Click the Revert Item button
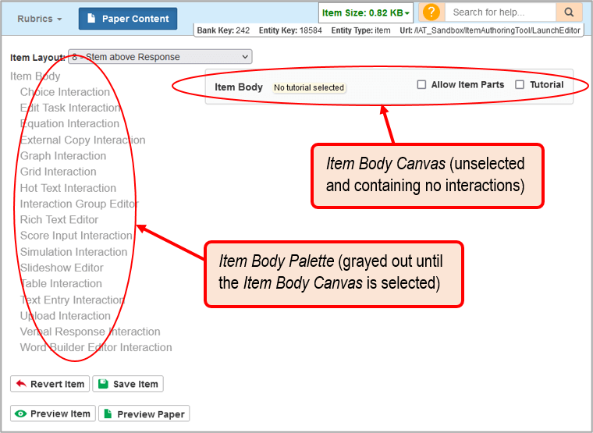This screenshot has width=593, height=433. tap(50, 384)
